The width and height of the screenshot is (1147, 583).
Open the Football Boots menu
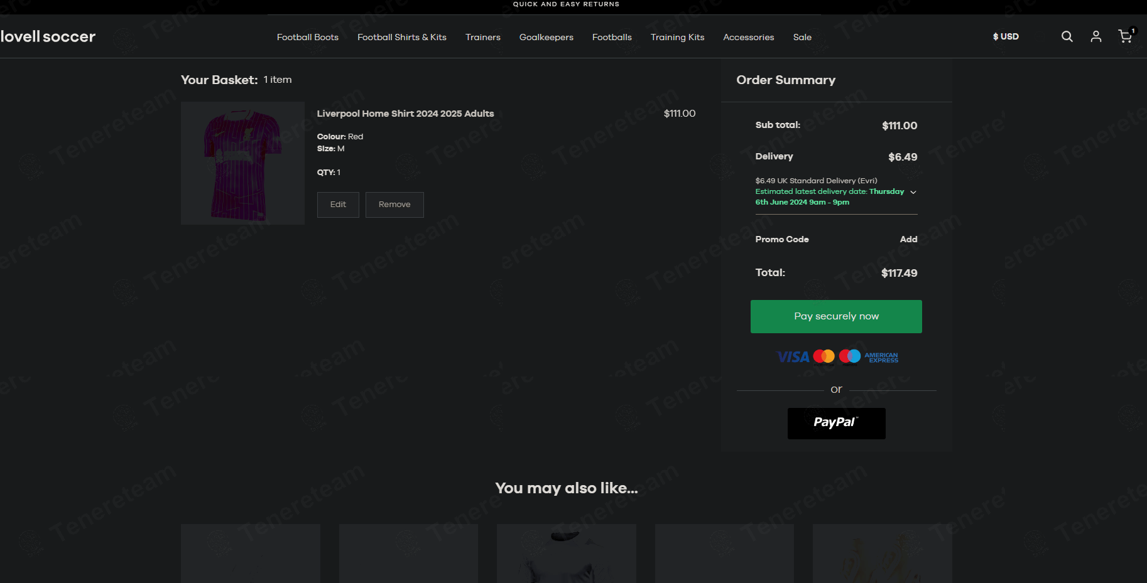(308, 37)
